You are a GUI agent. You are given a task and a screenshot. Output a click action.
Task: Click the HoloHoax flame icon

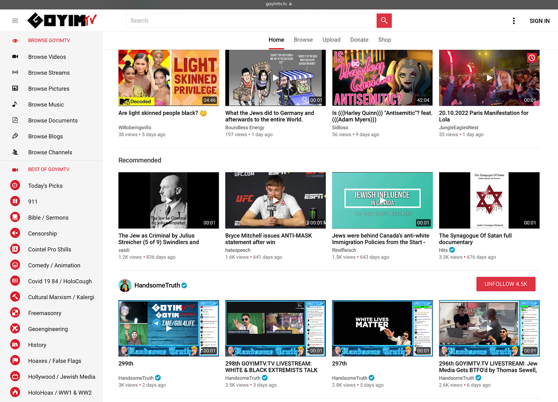[x=15, y=392]
